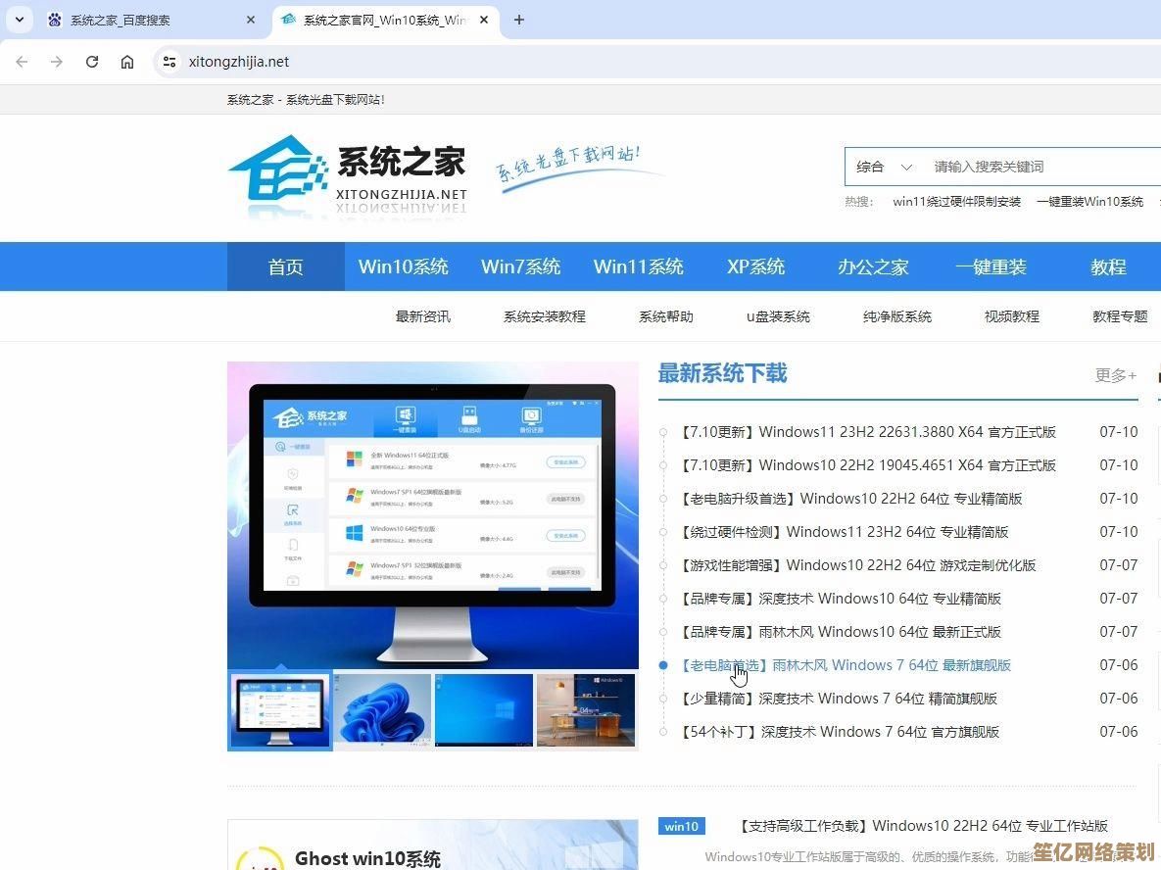Viewport: 1161px width, 870px height.
Task: Open the 系统帮助 sub-navigation link
Action: pyautogui.click(x=665, y=316)
